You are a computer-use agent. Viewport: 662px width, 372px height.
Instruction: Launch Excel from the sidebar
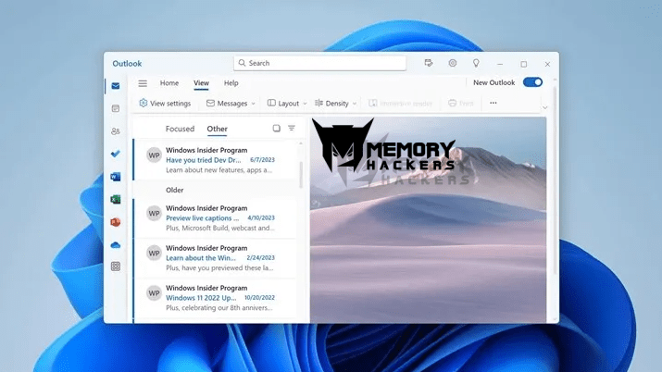[x=115, y=200]
